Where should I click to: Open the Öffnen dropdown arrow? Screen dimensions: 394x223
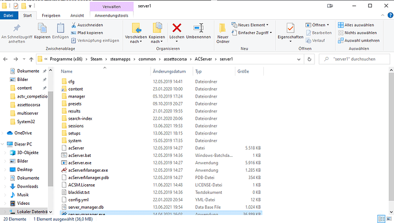pos(328,25)
